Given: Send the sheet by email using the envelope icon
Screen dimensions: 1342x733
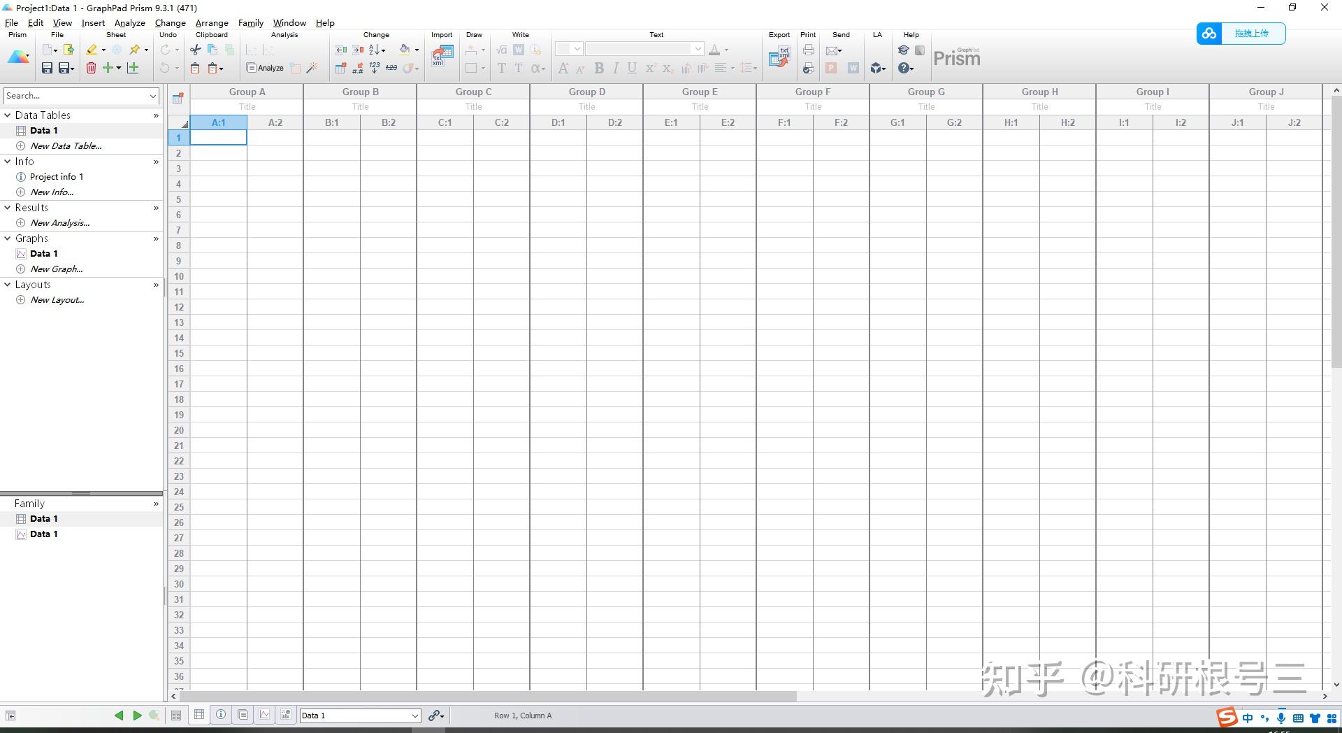Looking at the screenshot, I should [x=833, y=50].
